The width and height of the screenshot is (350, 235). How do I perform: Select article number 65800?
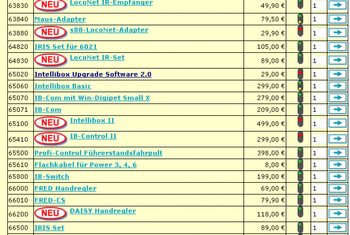pos(18,177)
